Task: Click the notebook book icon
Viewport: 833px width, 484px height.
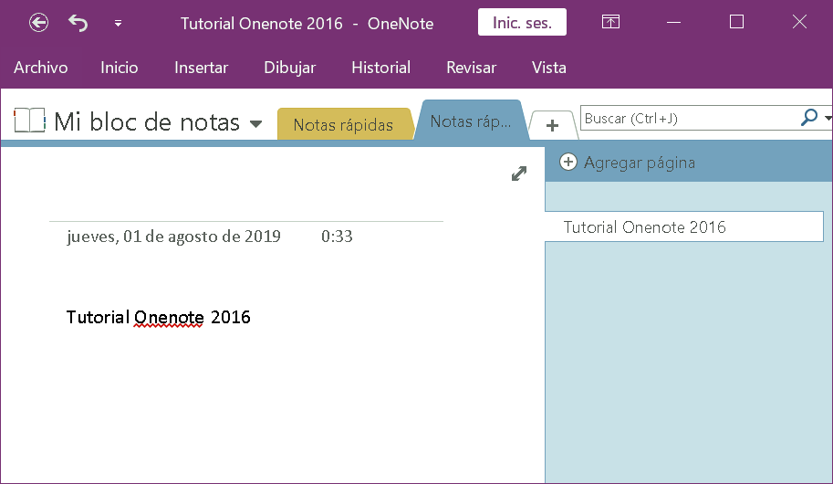Action: (x=30, y=121)
